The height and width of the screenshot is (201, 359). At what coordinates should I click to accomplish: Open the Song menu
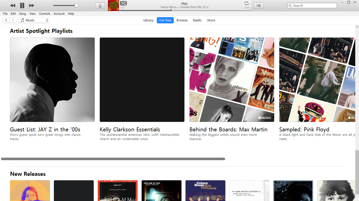(x=23, y=14)
